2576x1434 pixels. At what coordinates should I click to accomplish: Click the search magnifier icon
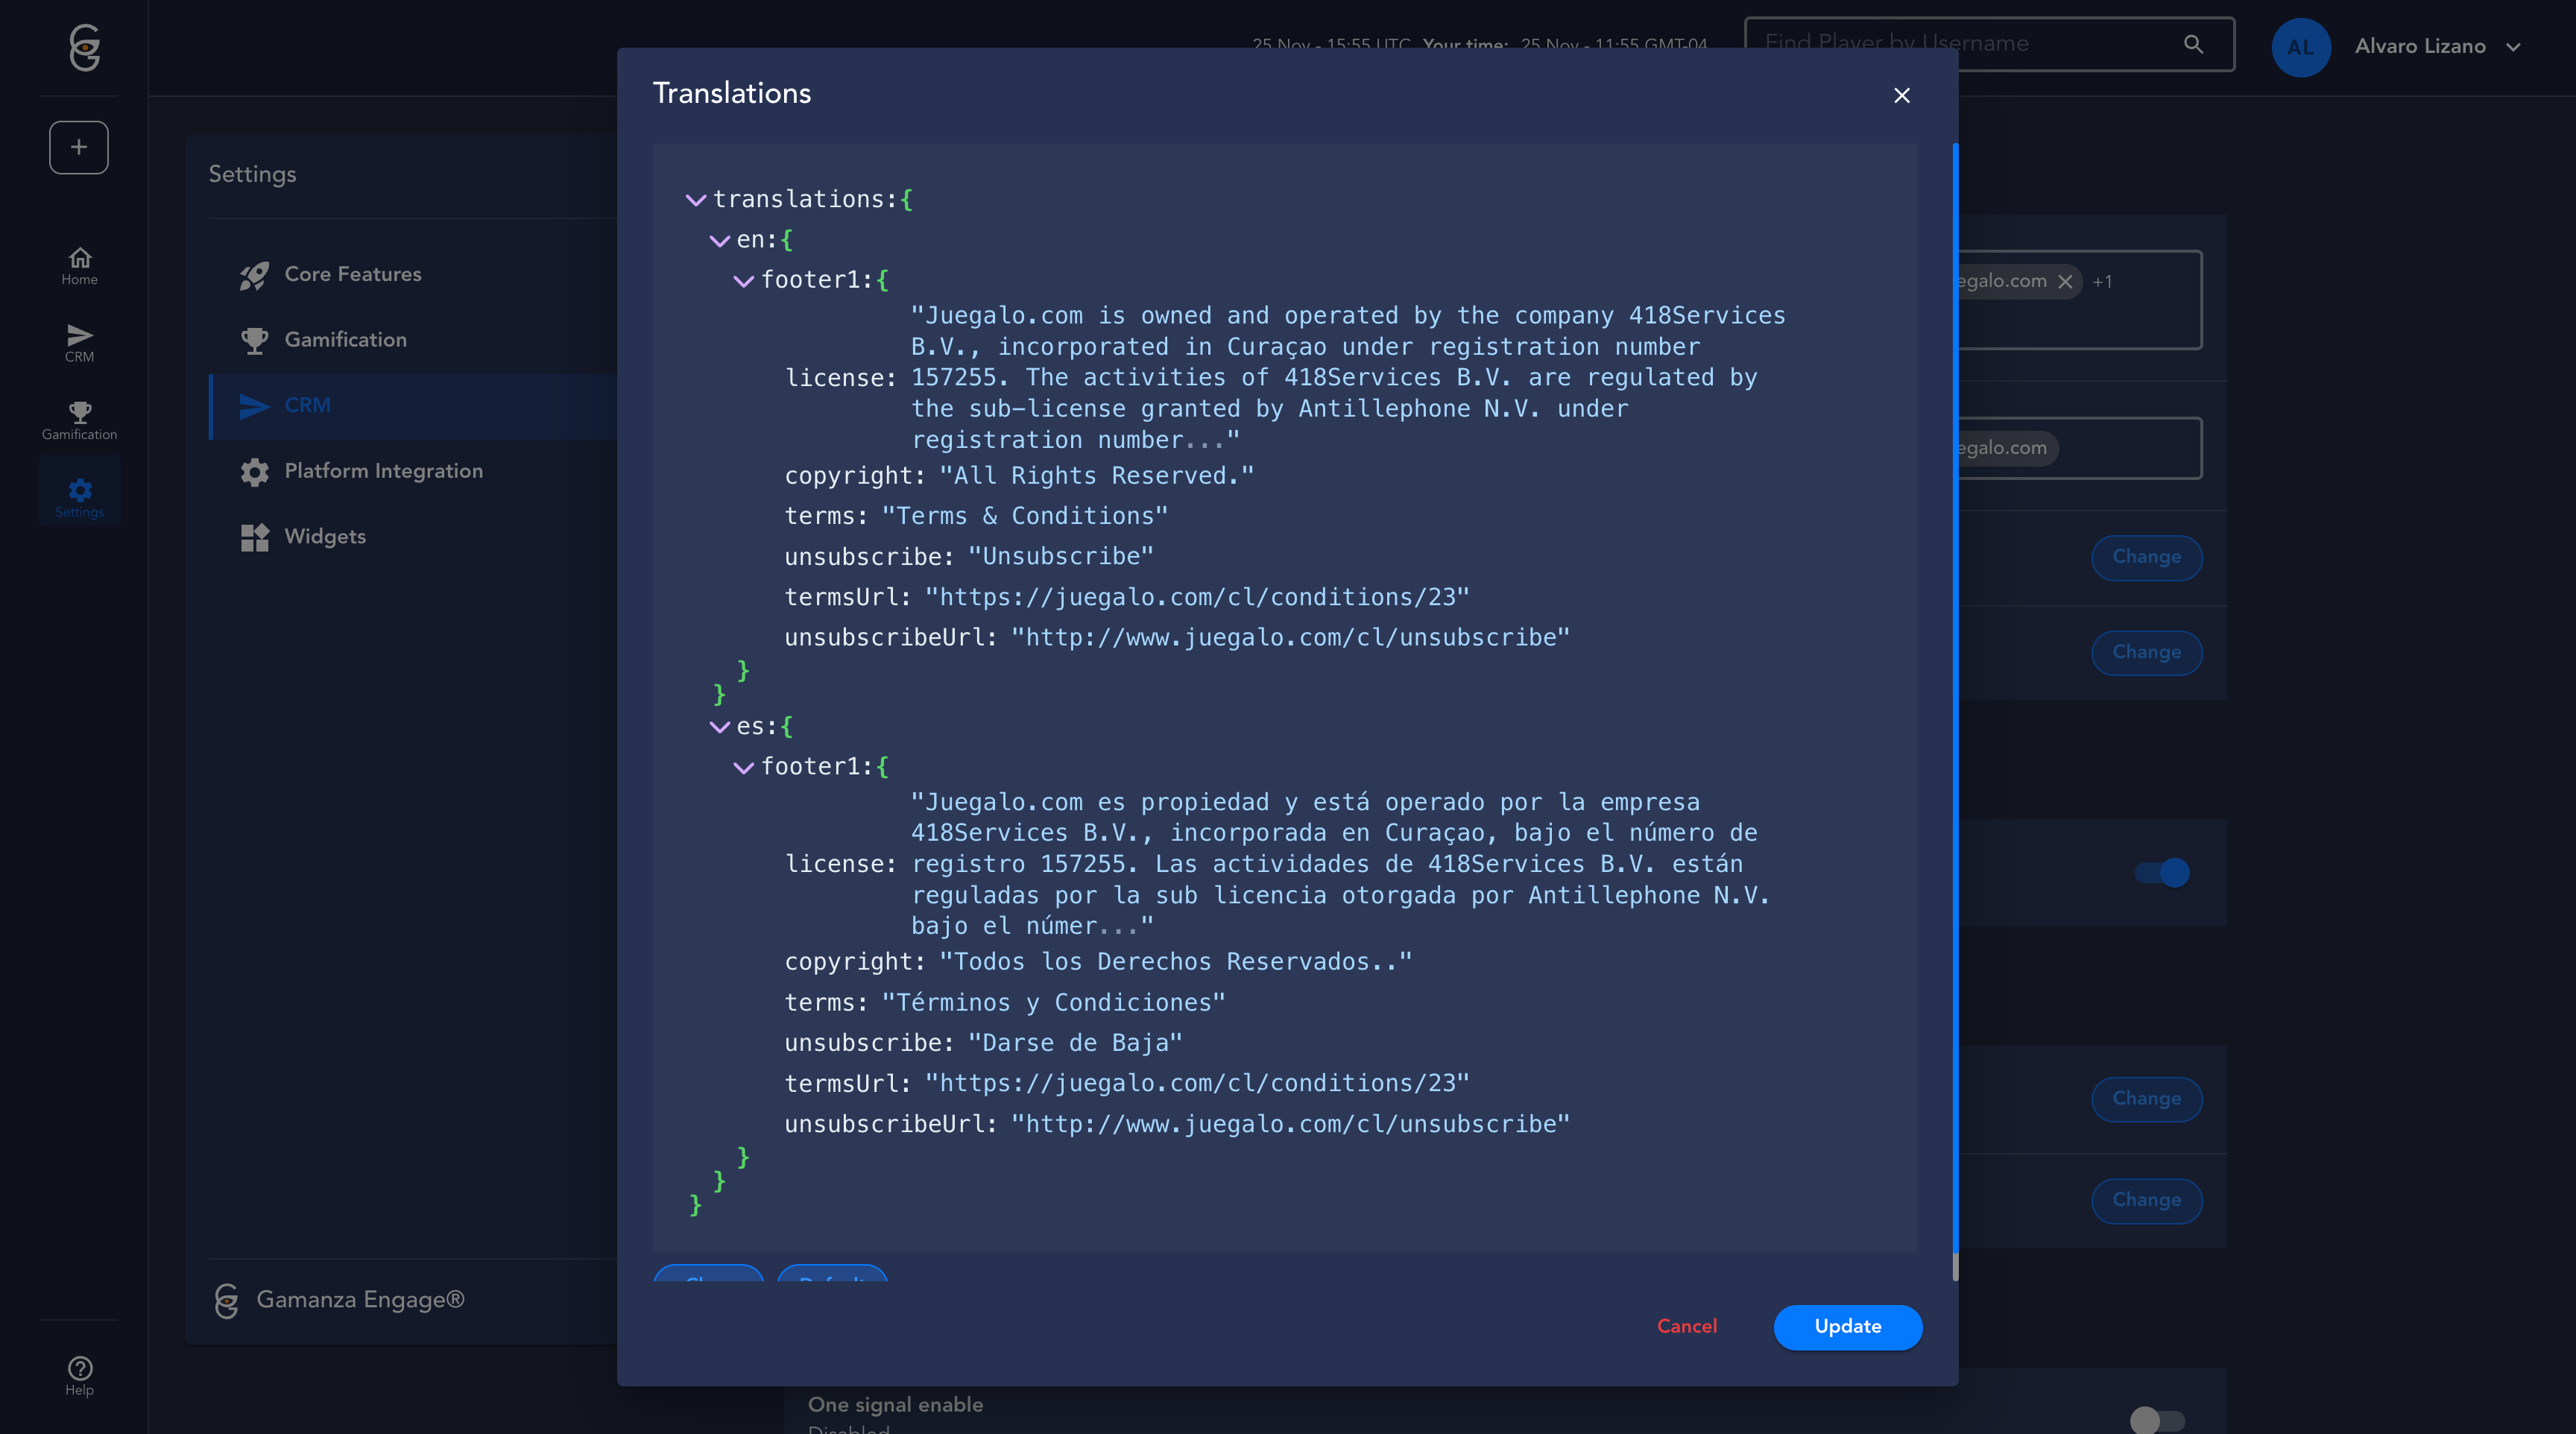click(x=2193, y=44)
